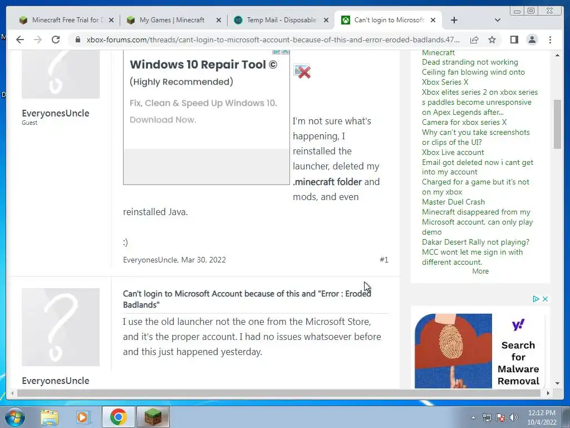
Task: Open EveryonesUncle profile above the Guest label
Action: click(55, 113)
